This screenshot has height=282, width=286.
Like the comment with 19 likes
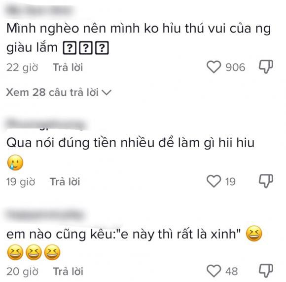[x=214, y=181]
